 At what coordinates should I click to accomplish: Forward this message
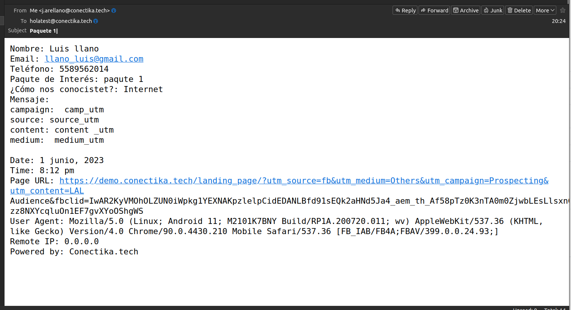pyautogui.click(x=434, y=11)
